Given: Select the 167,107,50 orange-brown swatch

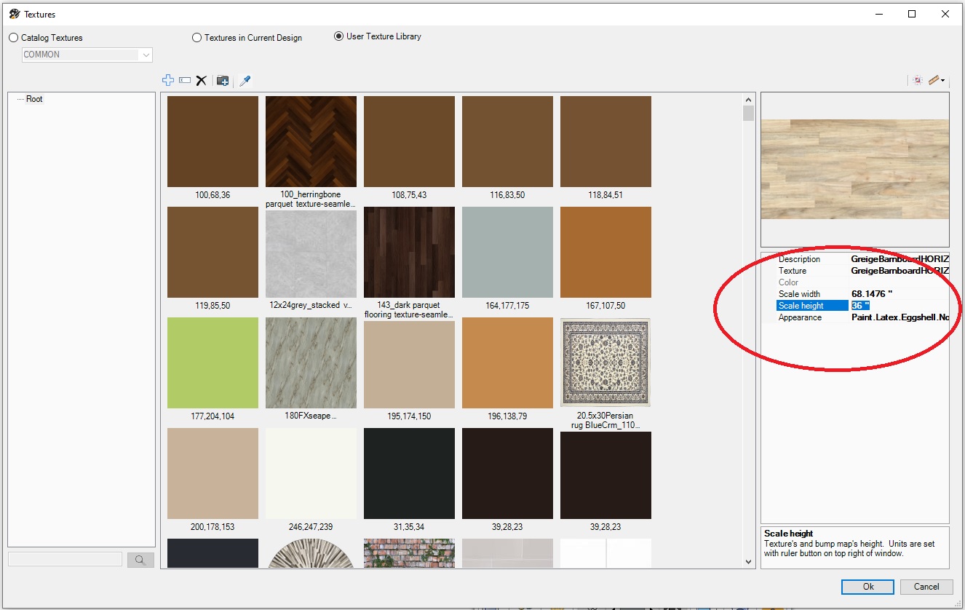Looking at the screenshot, I should (605, 253).
